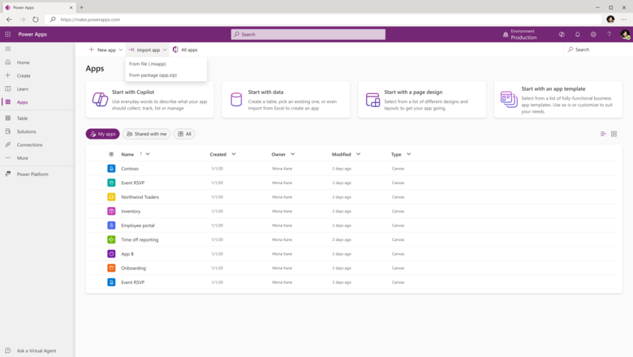Viewport: 633px width, 357px height.
Task: Open the settings gear icon
Action: tap(593, 34)
